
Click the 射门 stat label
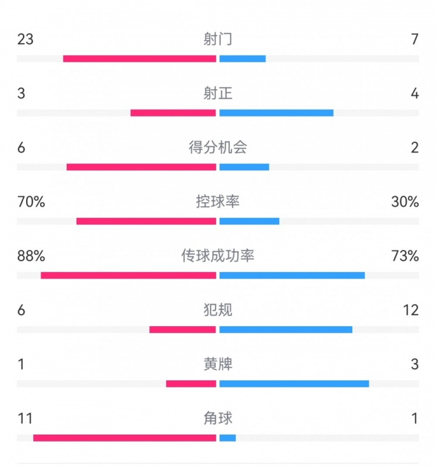(x=218, y=39)
